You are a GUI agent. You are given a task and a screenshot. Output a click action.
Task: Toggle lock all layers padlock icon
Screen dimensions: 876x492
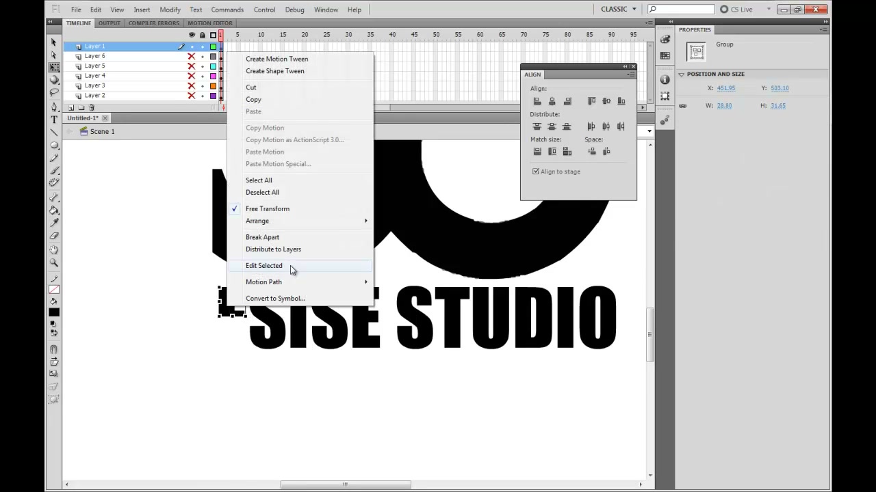point(202,35)
